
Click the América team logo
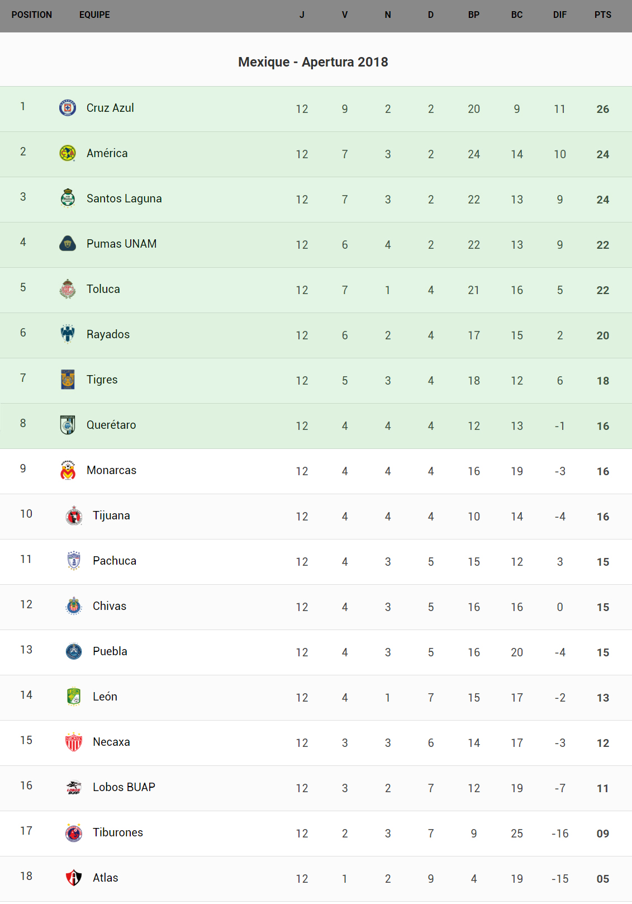(x=68, y=153)
